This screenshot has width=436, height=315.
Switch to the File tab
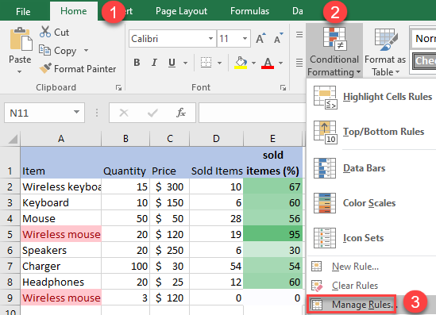pyautogui.click(x=23, y=11)
